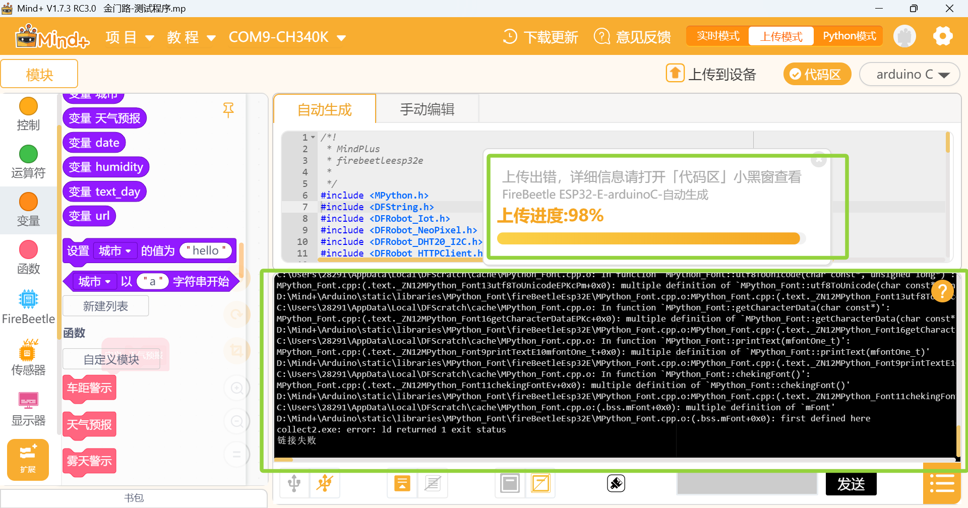The image size is (968, 508).
Task: Switch to 实时模式 mode
Action: pos(718,36)
